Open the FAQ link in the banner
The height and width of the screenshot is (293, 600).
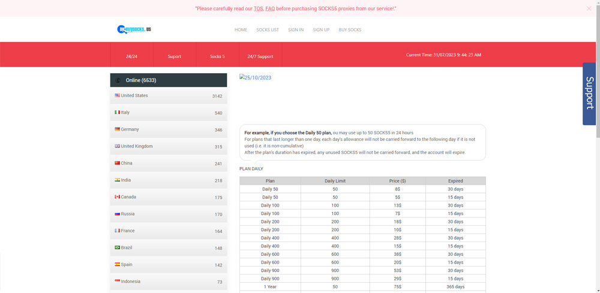tap(270, 8)
